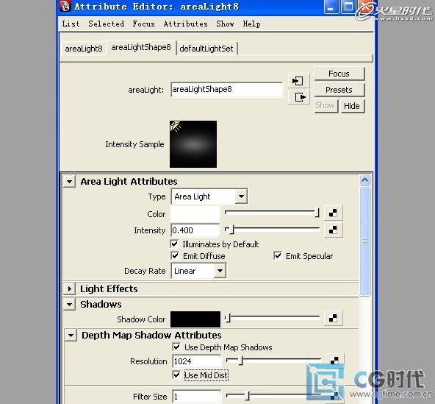This screenshot has height=404, width=435.
Task: Open the Attributes menu
Action: (x=186, y=24)
